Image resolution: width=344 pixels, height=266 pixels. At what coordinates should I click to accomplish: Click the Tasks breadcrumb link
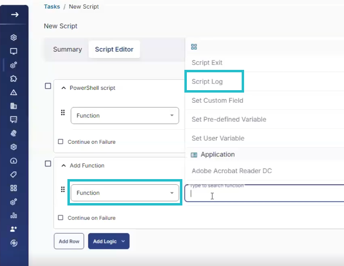pyautogui.click(x=52, y=6)
